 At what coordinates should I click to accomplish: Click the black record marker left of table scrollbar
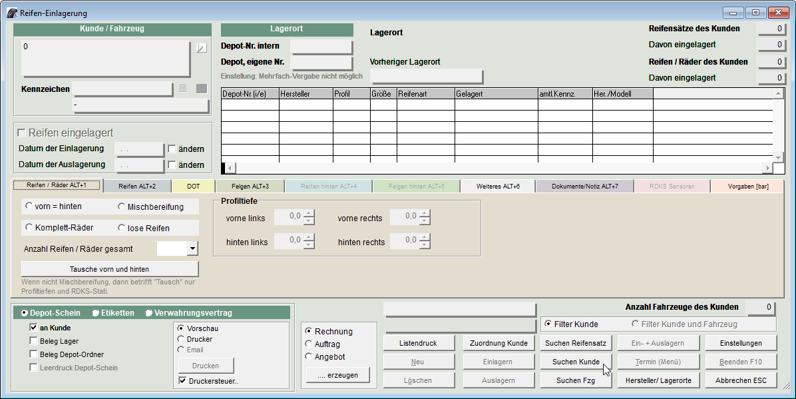click(x=223, y=168)
